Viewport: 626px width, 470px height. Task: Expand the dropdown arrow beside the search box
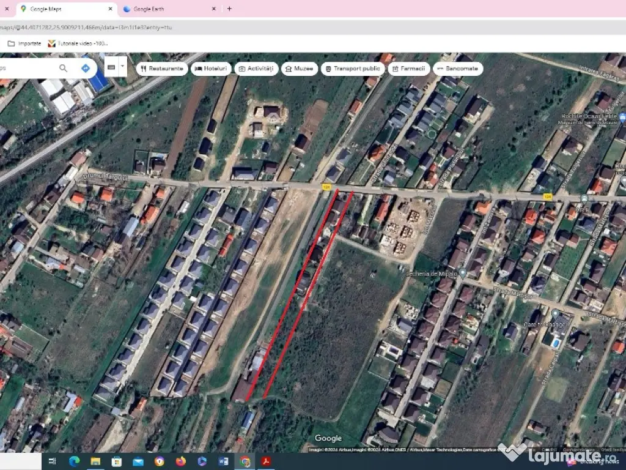123,66
